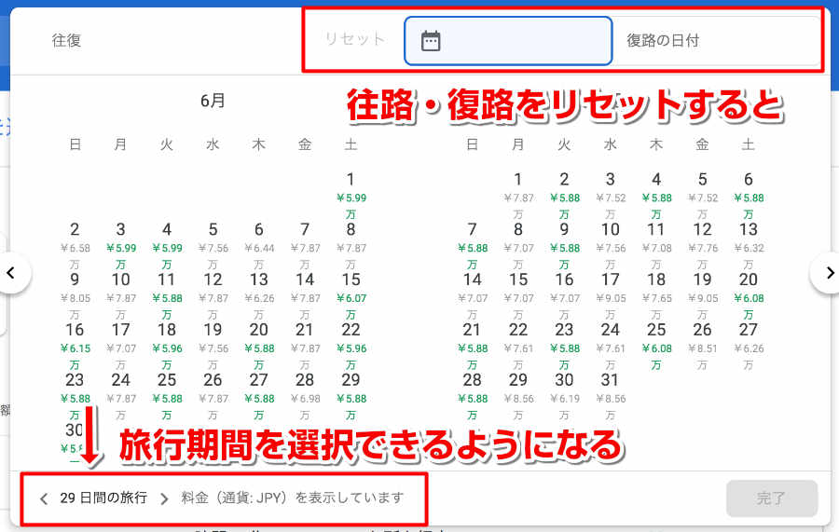The width and height of the screenshot is (839, 532).
Task: Pick June 25 on the calendar
Action: point(167,396)
